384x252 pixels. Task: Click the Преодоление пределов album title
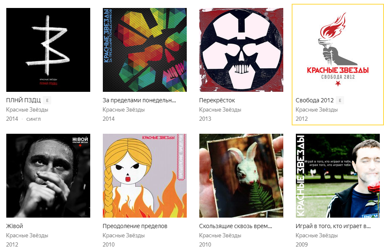(135, 226)
